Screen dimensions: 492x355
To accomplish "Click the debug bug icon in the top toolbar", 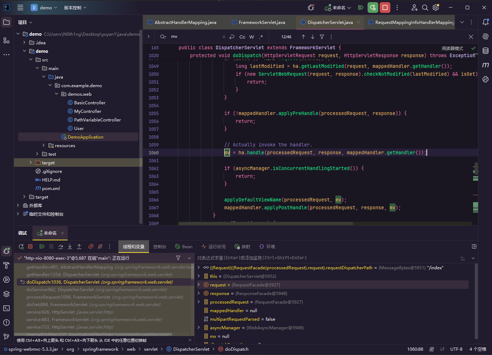I will 311,7.
